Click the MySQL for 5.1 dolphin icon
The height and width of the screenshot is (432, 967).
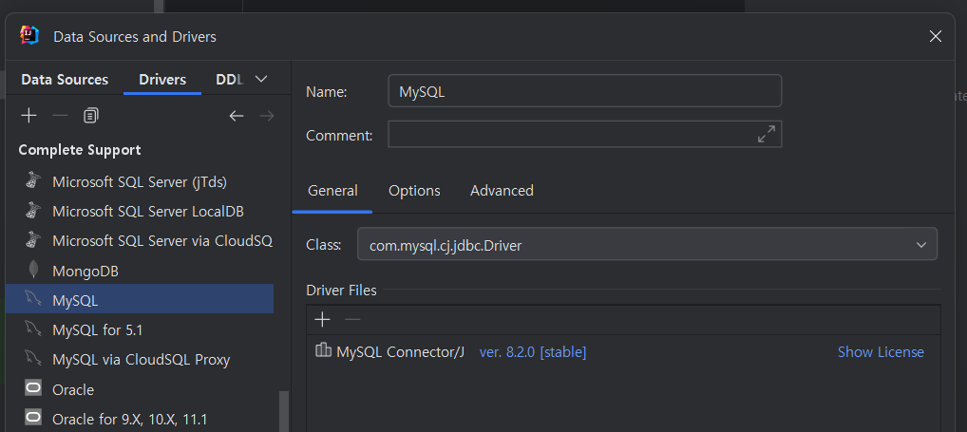point(33,329)
